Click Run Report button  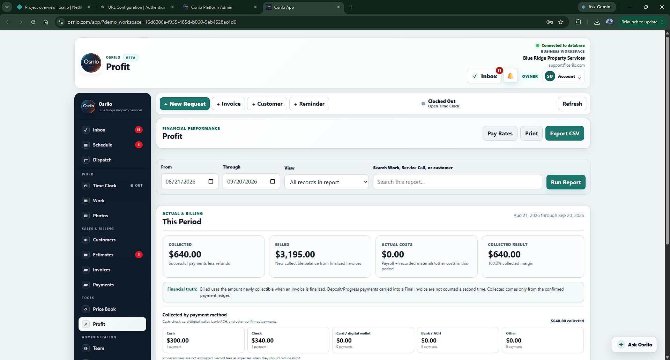click(x=566, y=182)
